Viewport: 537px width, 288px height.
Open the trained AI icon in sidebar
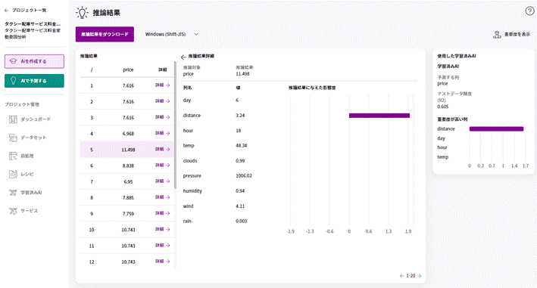13,193
